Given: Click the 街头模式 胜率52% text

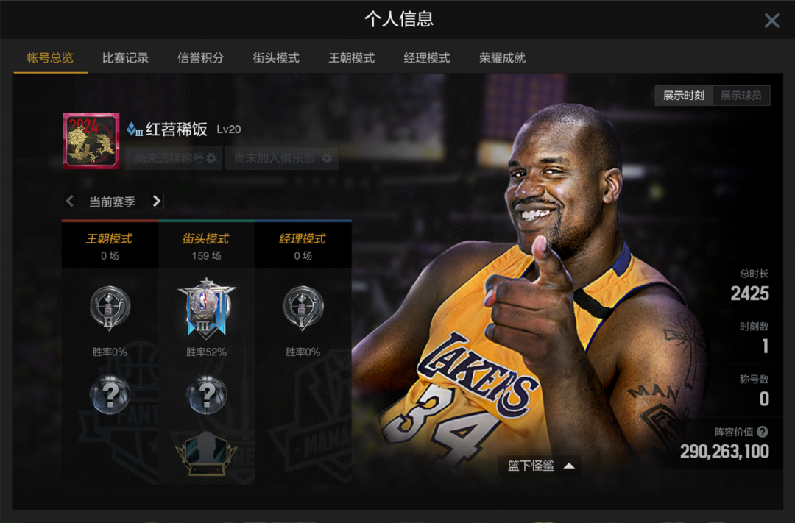Looking at the screenshot, I should pos(206,352).
